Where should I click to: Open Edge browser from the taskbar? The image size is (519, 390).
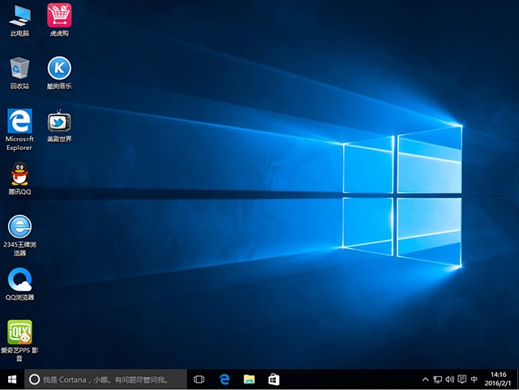point(225,379)
